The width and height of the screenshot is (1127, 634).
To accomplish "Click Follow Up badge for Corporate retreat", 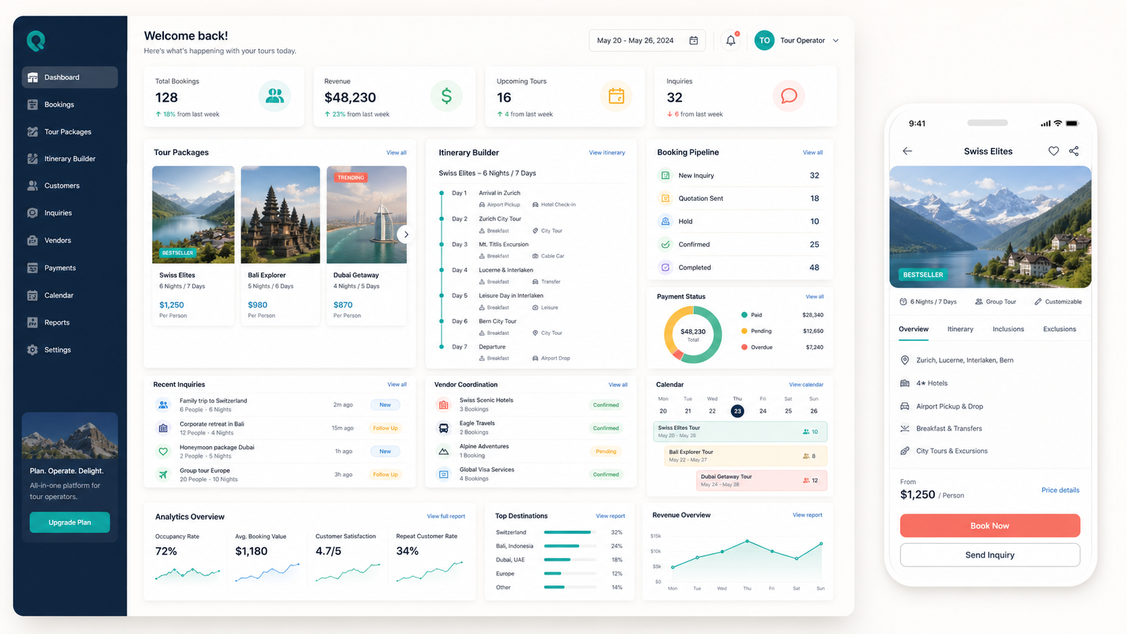I will point(385,428).
